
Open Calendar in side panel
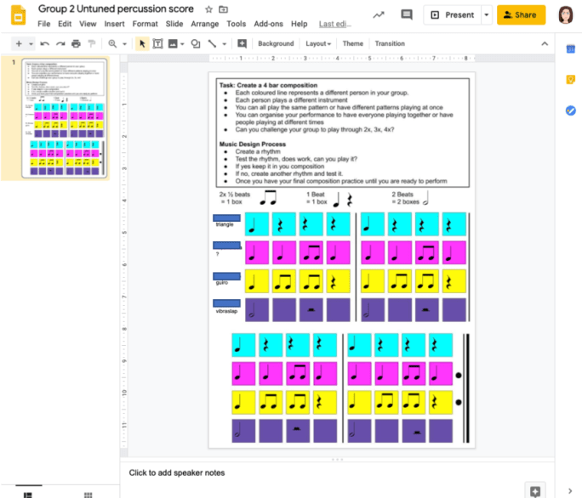click(x=570, y=48)
